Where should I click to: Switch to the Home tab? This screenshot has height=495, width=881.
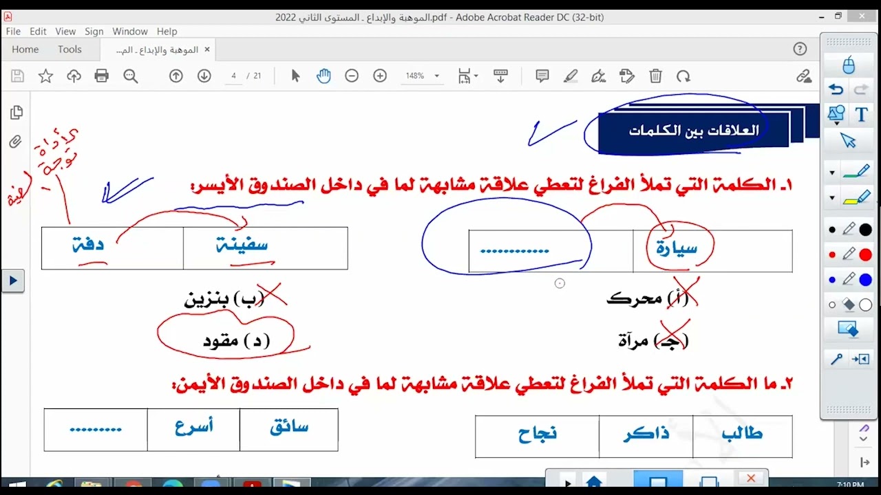pyautogui.click(x=25, y=49)
